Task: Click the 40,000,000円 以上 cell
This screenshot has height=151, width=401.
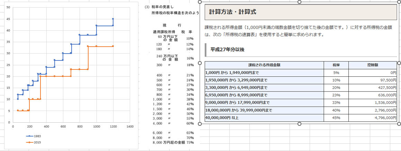Action: click(x=264, y=118)
